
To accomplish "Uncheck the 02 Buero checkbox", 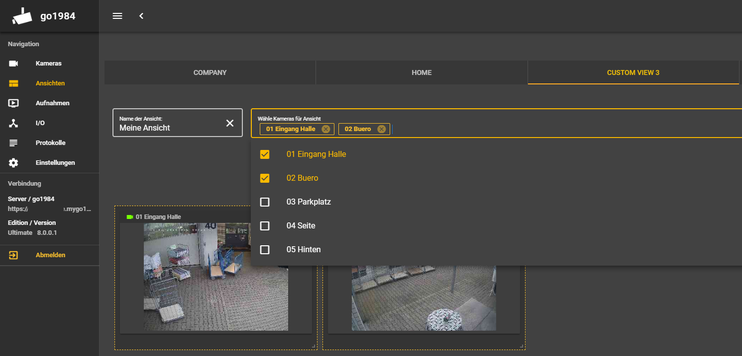I will [x=265, y=178].
